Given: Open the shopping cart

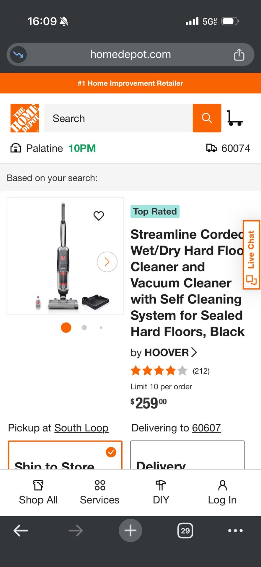Looking at the screenshot, I should tap(235, 118).
